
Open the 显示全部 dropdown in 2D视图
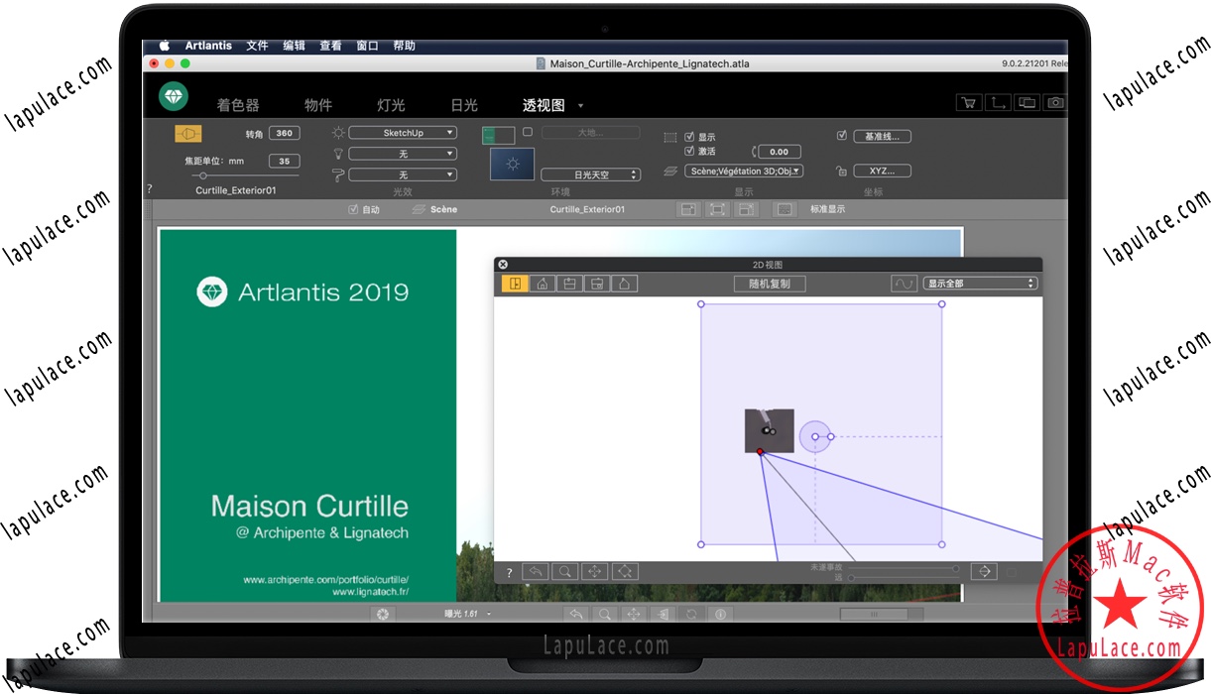pos(980,283)
